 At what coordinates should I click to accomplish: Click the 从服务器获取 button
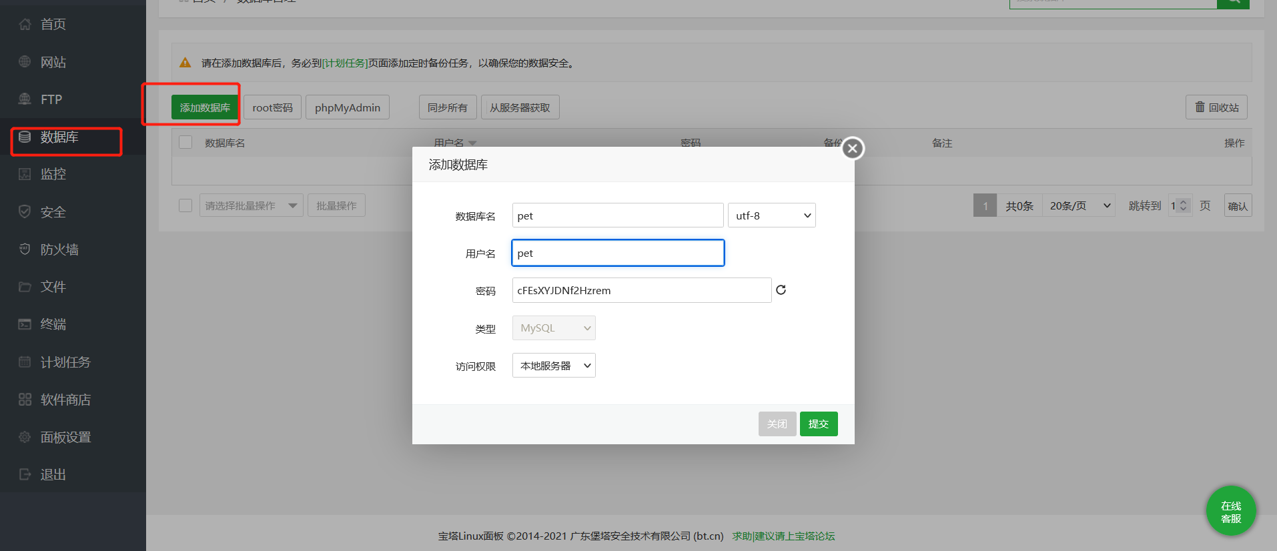point(520,107)
